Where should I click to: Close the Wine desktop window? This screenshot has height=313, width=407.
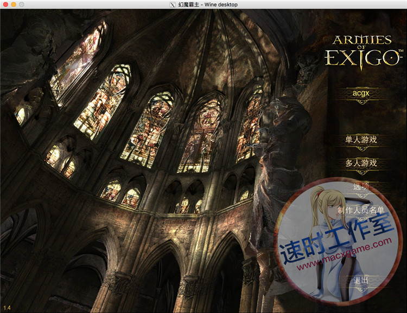point(5,4)
